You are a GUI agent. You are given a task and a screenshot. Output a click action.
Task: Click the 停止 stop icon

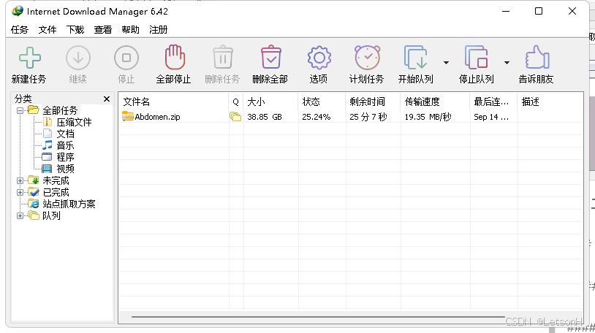tap(126, 58)
